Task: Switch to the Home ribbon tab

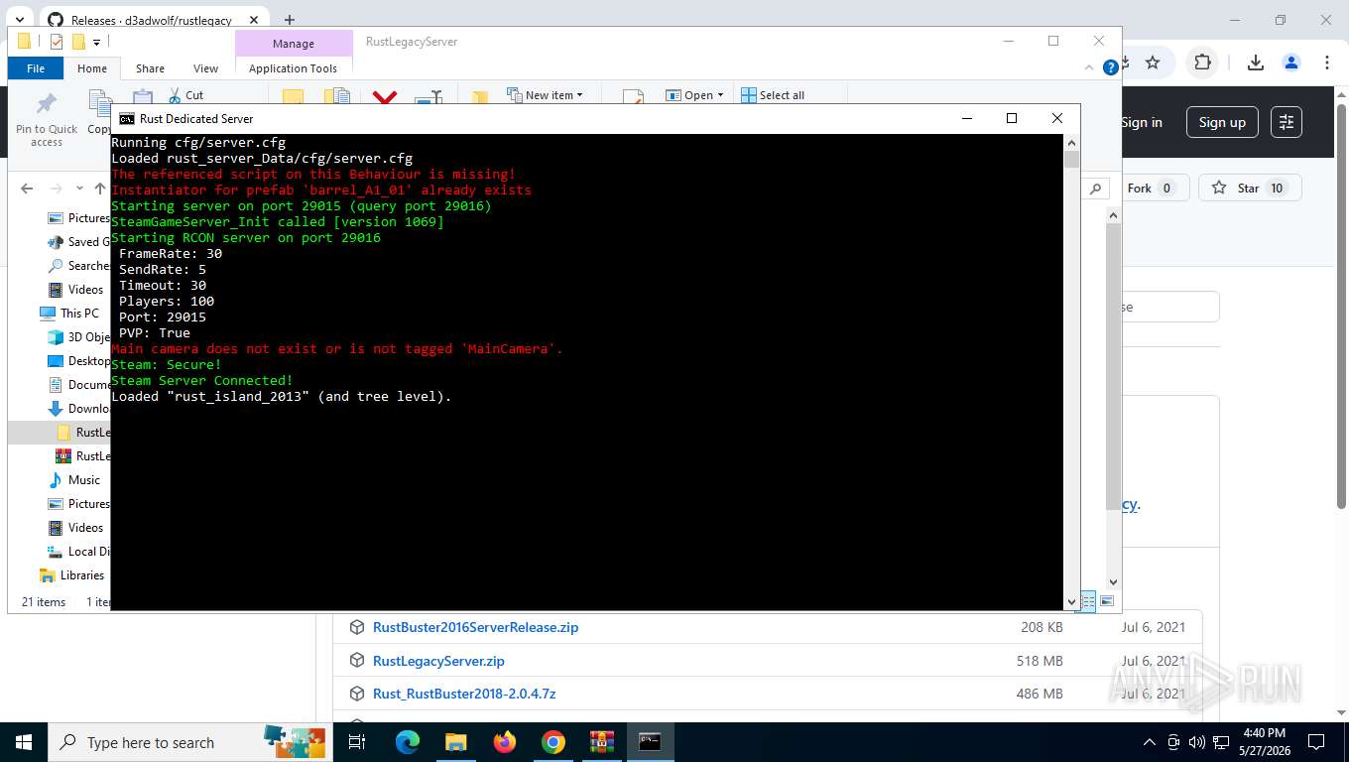Action: click(92, 68)
